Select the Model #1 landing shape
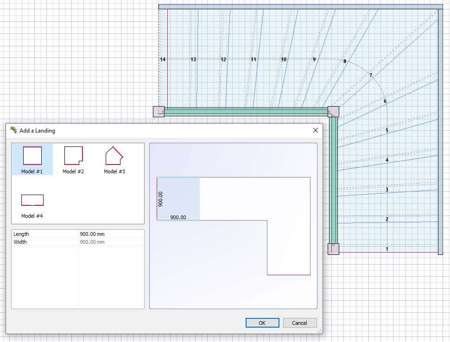 32,159
